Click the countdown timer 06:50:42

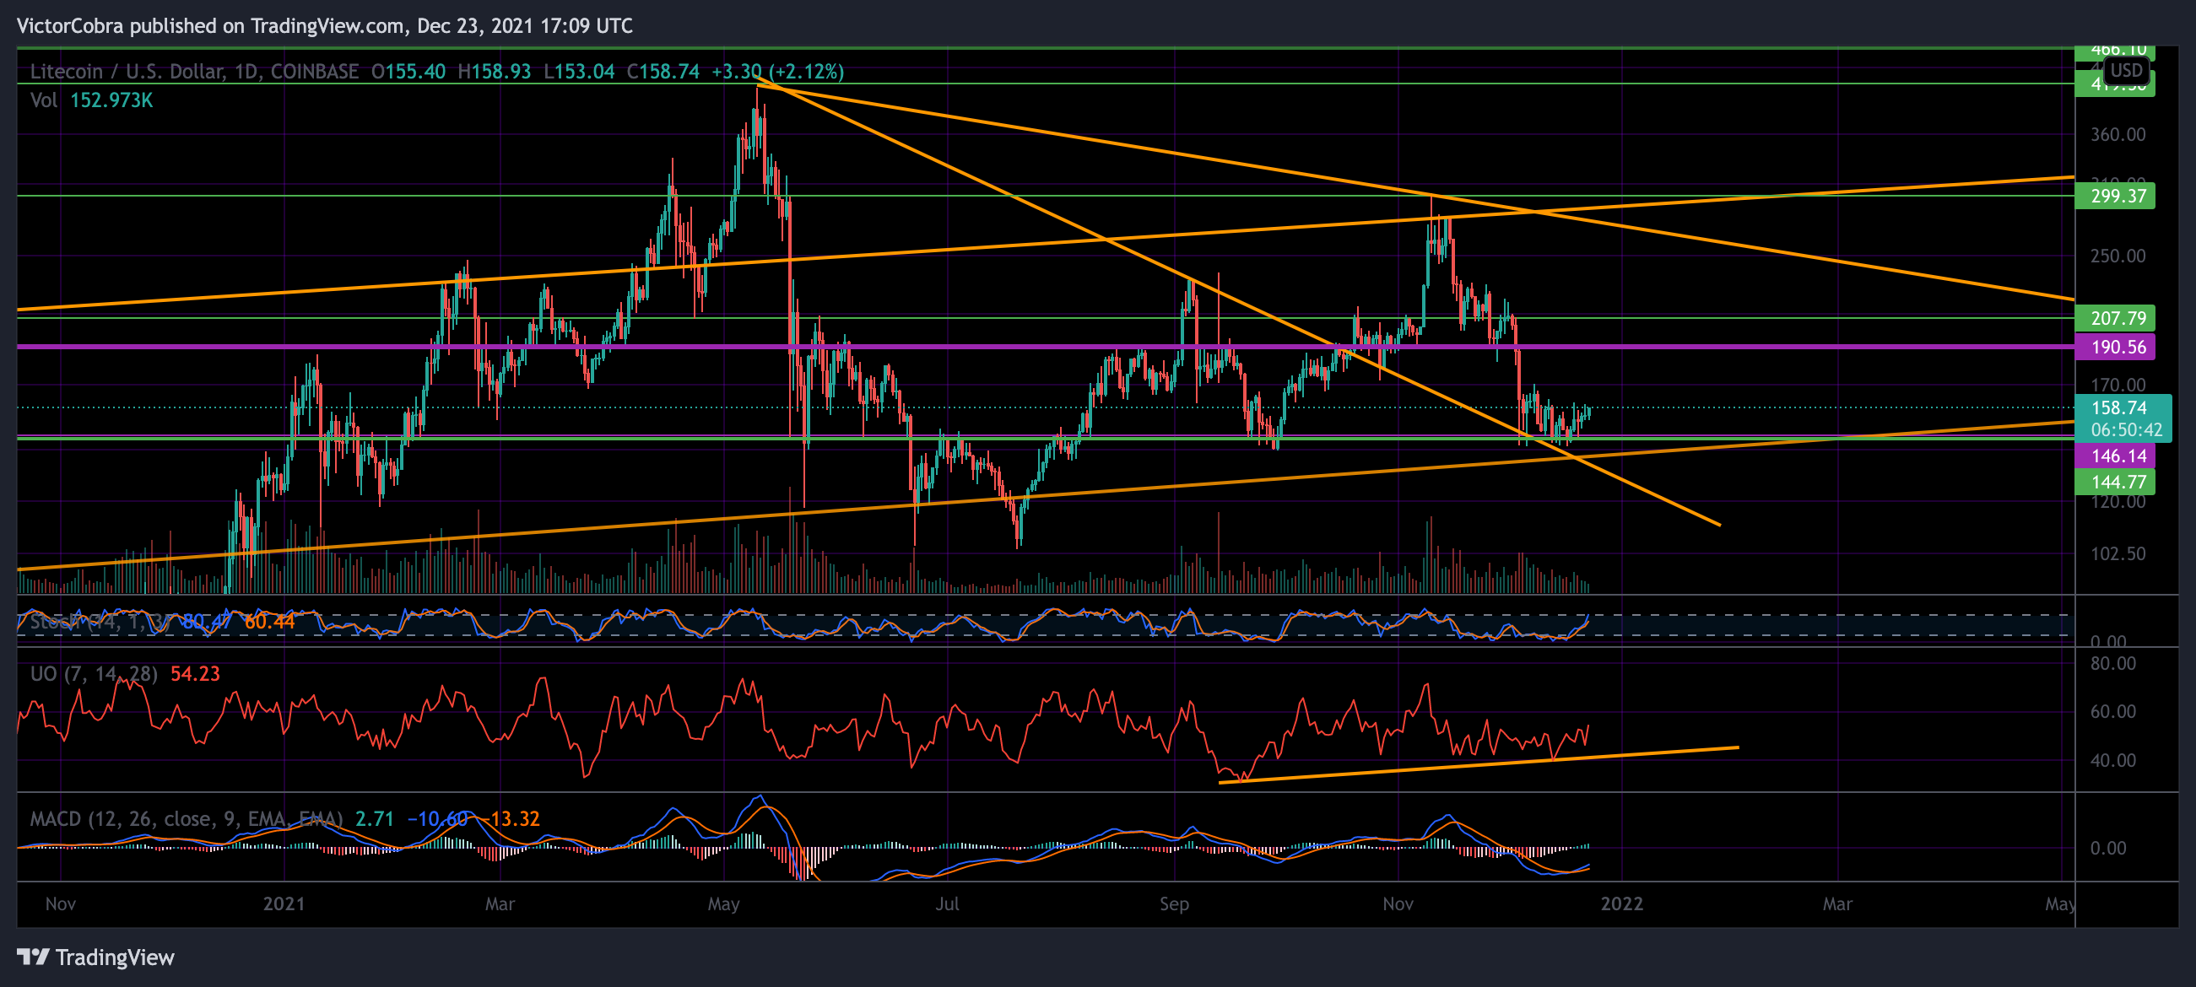point(2126,429)
